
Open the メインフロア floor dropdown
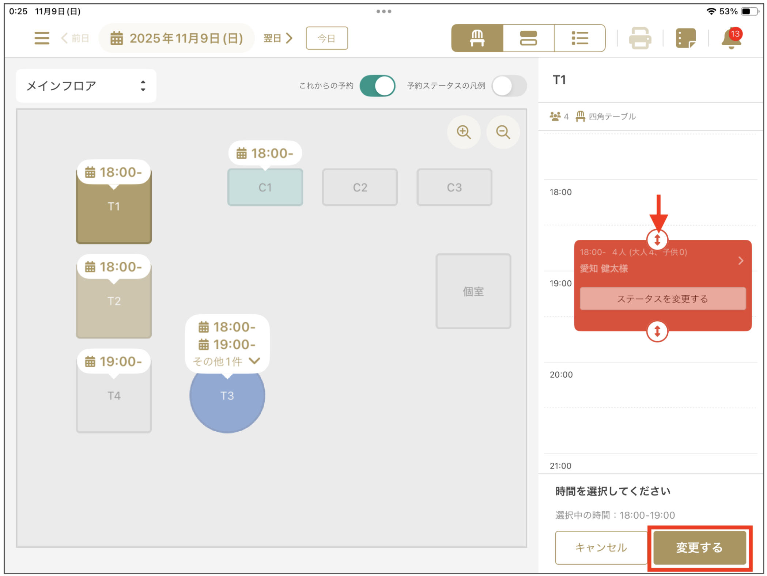tap(86, 86)
